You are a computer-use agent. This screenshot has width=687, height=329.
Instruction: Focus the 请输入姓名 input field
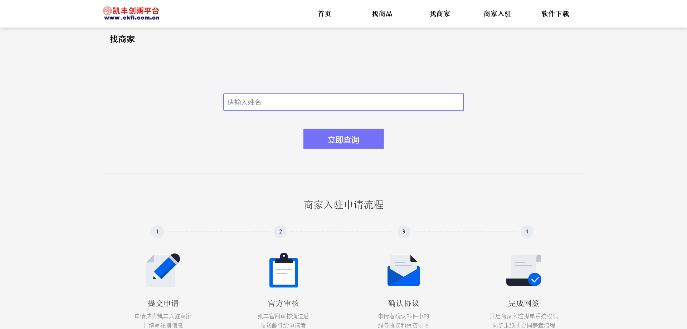pos(343,102)
